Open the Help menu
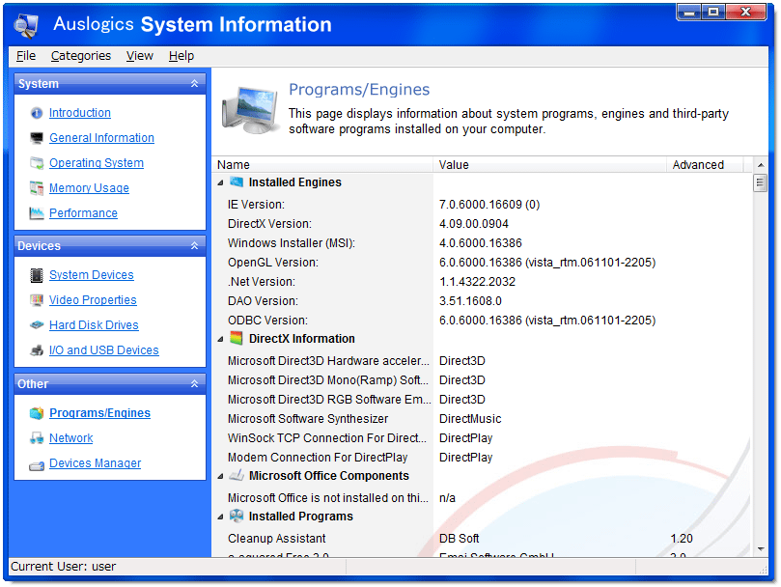This screenshot has height=587, width=781. coord(181,56)
